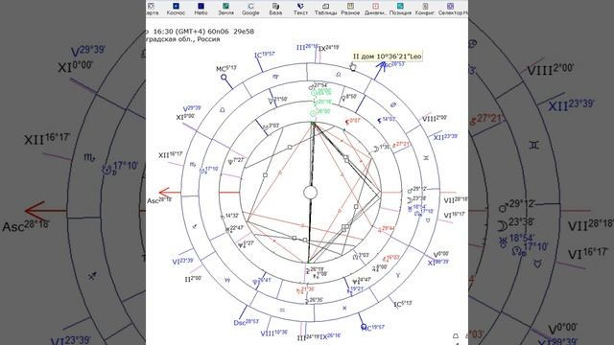Image resolution: width=614 pixels, height=345 pixels.
Task: Click the Moon 23°38' planet label
Action: pyautogui.click(x=416, y=199)
